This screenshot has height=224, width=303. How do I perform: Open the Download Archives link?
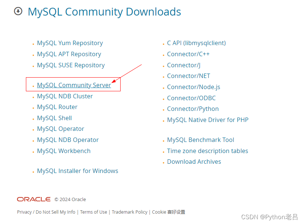pyautogui.click(x=194, y=162)
